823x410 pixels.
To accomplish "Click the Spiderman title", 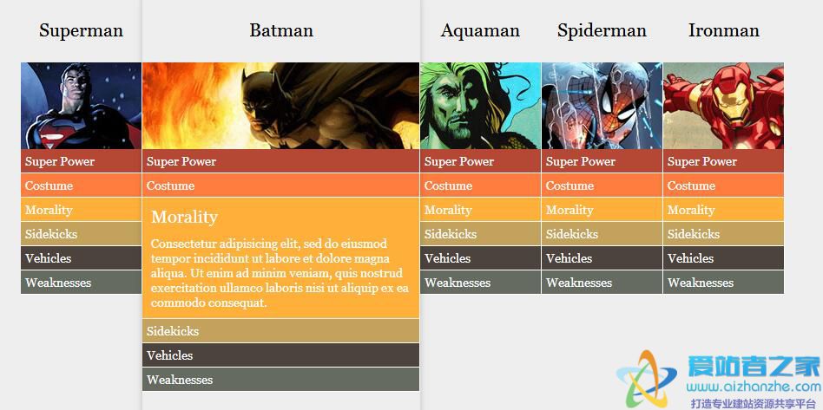I will click(x=602, y=31).
